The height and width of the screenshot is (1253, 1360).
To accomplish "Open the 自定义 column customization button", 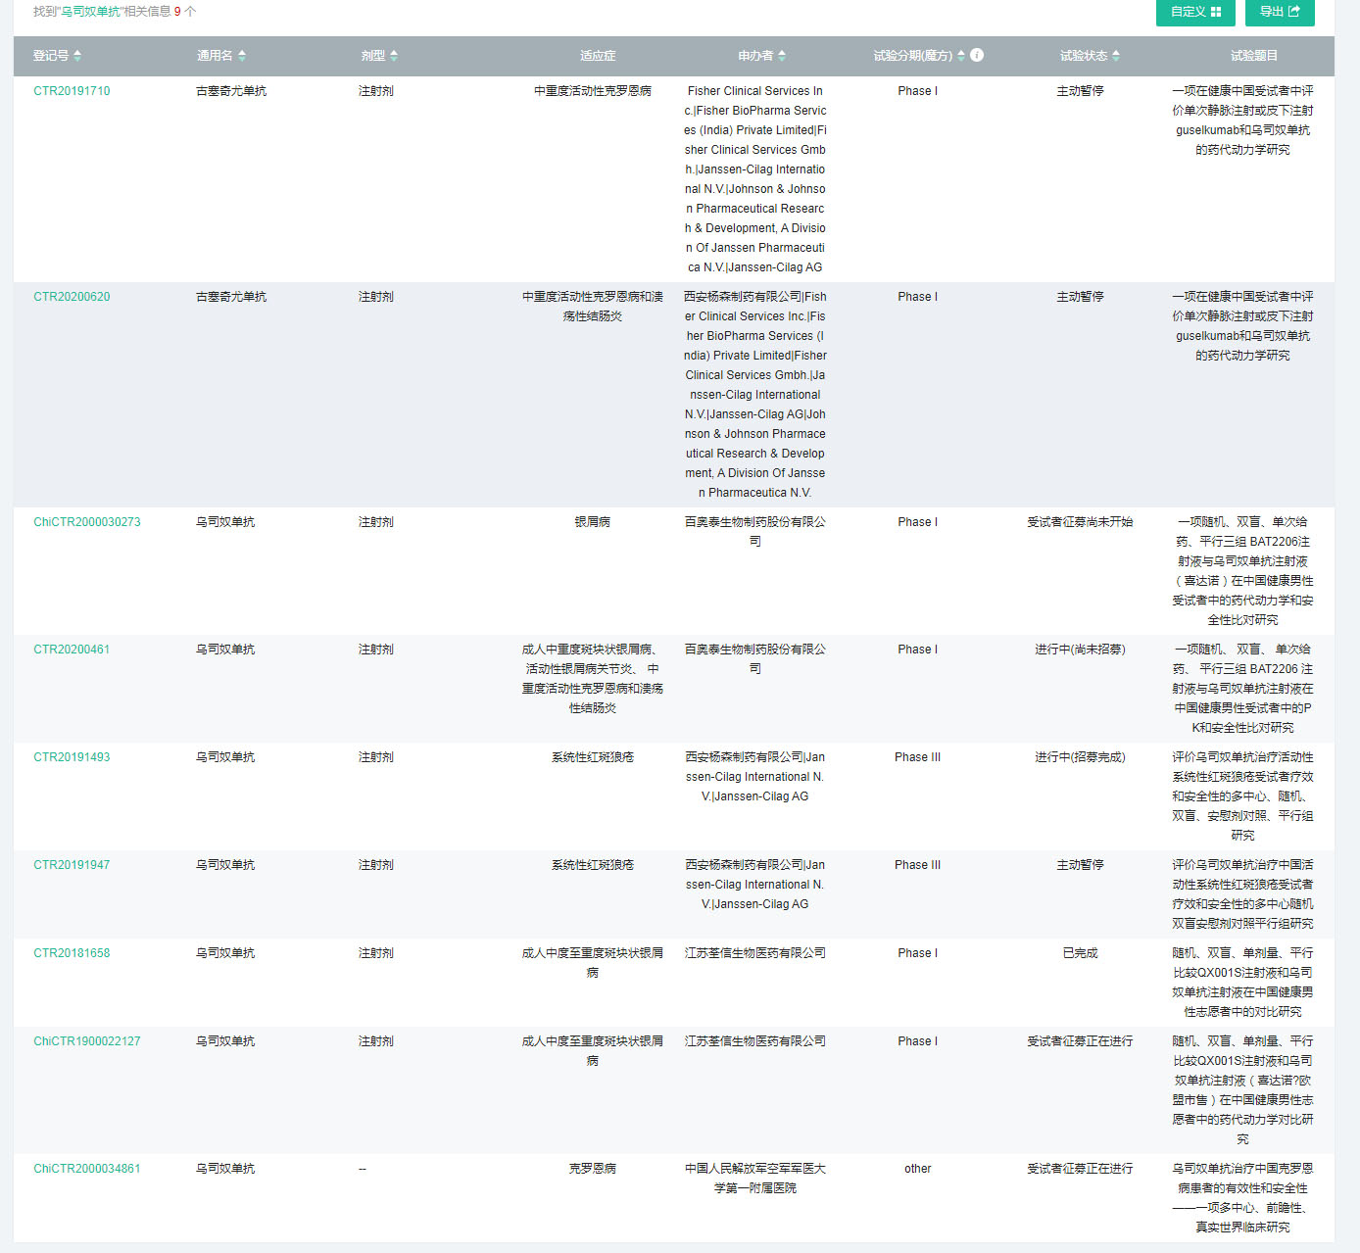I will 1195,12.
